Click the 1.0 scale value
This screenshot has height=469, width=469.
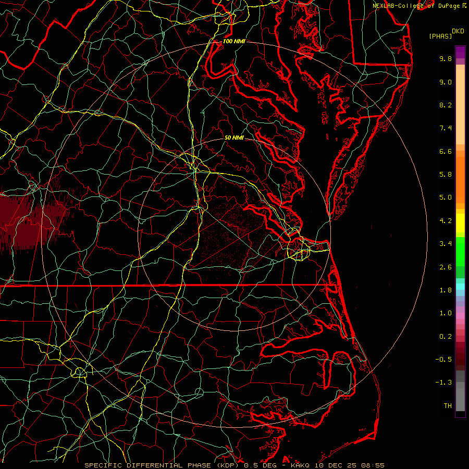click(x=446, y=313)
